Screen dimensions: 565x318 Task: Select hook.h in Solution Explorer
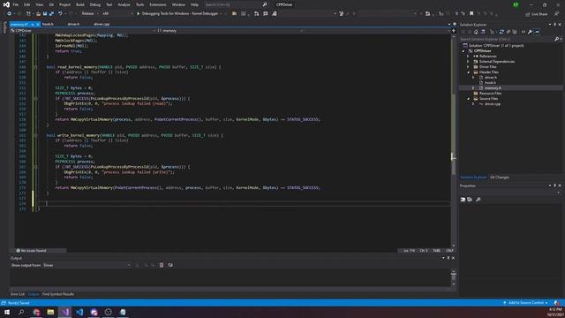[x=490, y=82]
